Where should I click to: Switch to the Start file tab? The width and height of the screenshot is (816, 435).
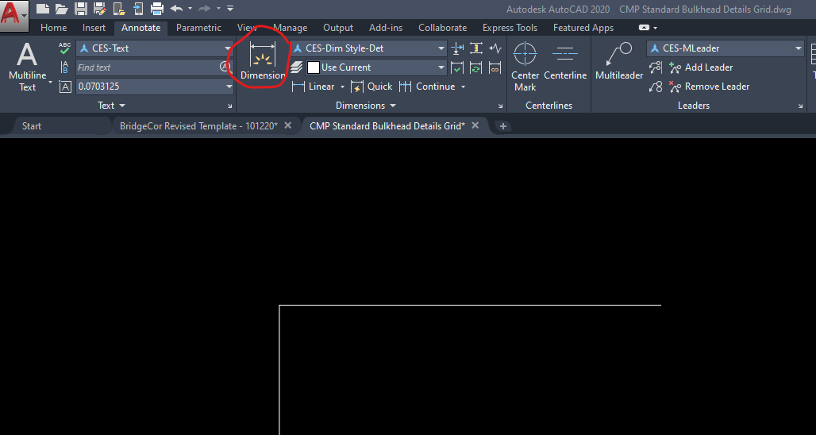click(x=32, y=126)
